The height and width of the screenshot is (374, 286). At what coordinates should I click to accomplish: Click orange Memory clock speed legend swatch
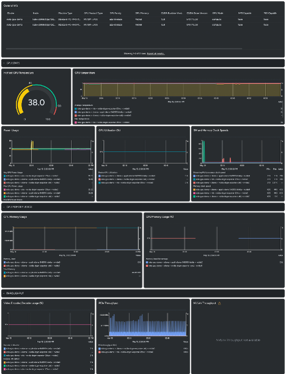tap(194, 190)
